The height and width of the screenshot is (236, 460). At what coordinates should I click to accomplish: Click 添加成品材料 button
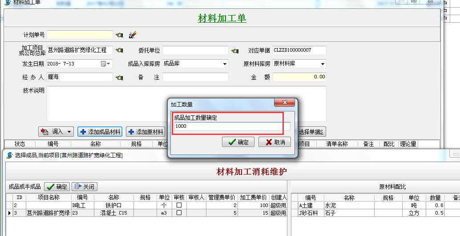(100, 132)
